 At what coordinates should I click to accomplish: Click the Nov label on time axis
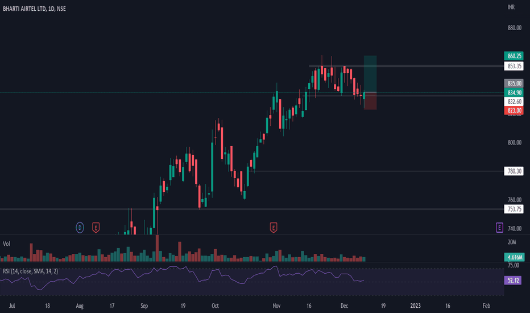pyautogui.click(x=276, y=306)
